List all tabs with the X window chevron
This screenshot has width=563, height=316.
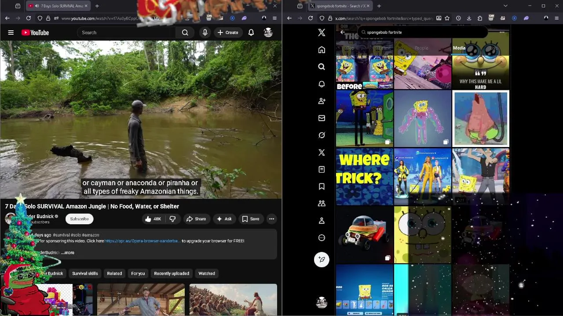click(x=505, y=6)
